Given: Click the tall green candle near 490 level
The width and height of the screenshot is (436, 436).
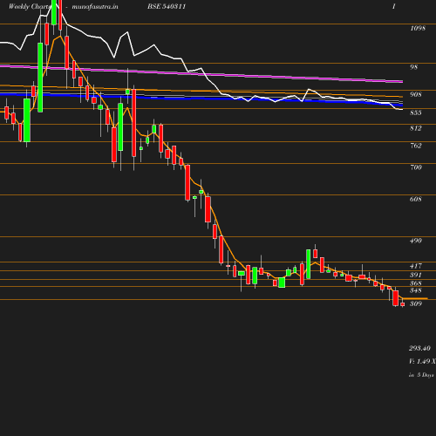Looking at the screenshot, I should click(x=308, y=264).
